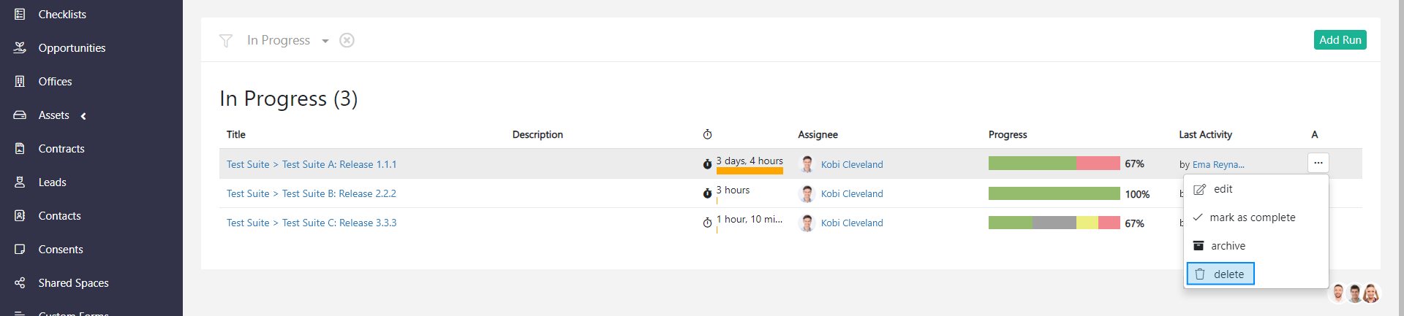Viewport: 1404px width, 316px height.
Task: Open Shared Spaces in sidebar
Action: (x=73, y=283)
